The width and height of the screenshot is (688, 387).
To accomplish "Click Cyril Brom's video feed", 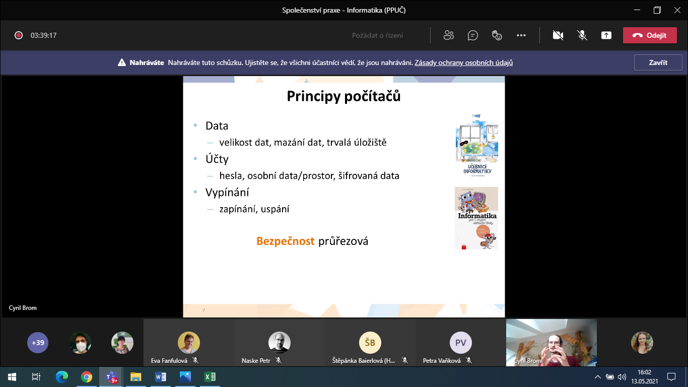I will (551, 342).
